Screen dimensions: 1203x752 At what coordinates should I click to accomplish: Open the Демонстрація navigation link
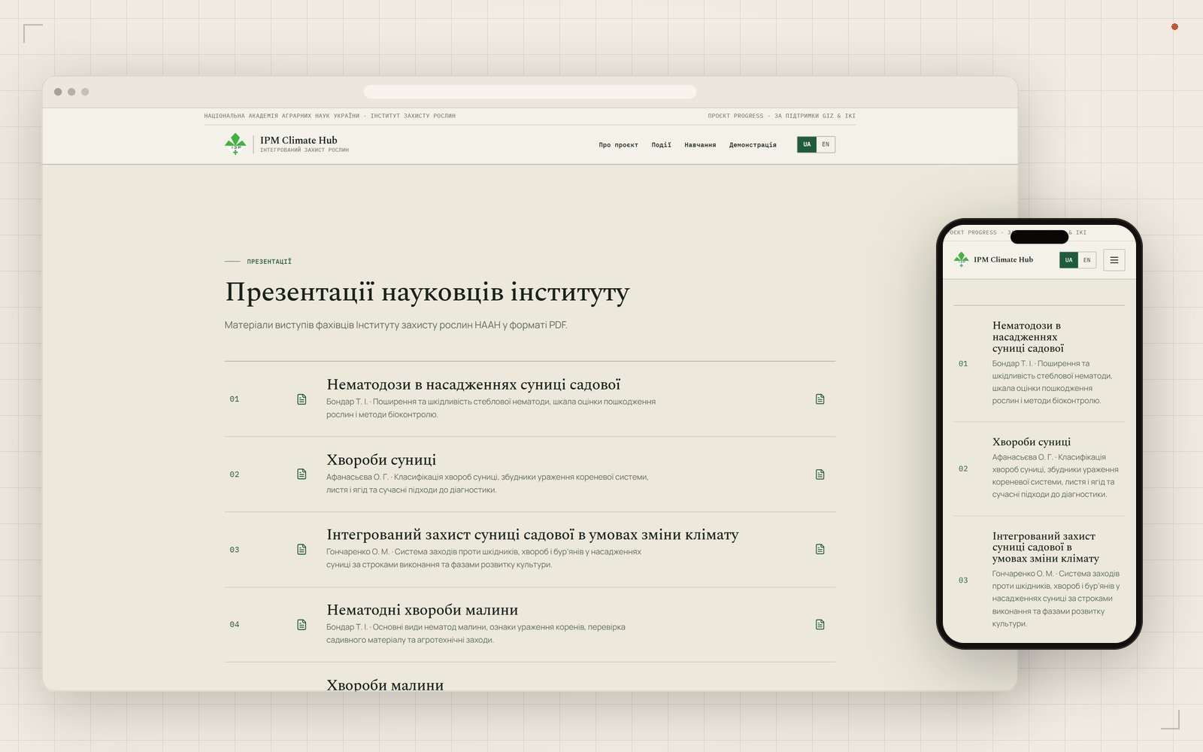[753, 145]
